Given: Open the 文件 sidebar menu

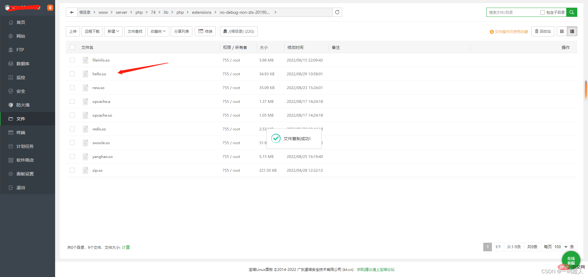Looking at the screenshot, I should pyautogui.click(x=28, y=119).
